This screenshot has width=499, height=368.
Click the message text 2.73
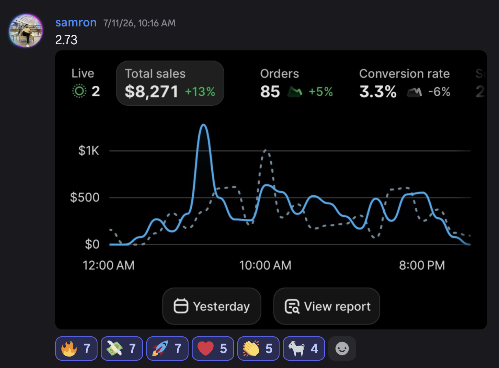point(66,40)
